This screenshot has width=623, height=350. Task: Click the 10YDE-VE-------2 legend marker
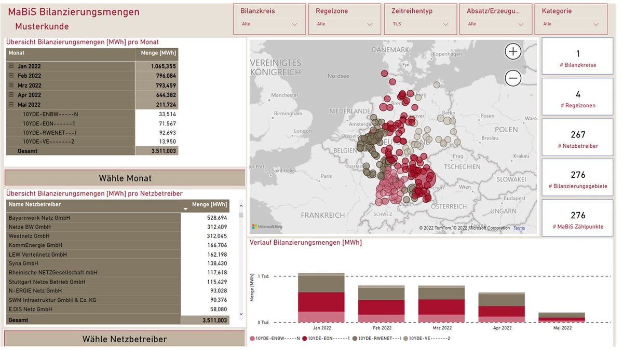405,338
